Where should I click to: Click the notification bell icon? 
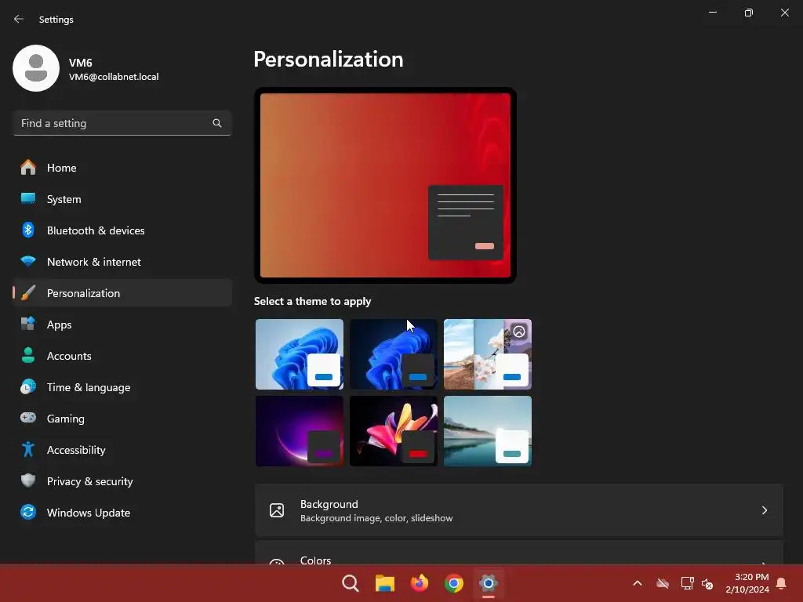[782, 583]
